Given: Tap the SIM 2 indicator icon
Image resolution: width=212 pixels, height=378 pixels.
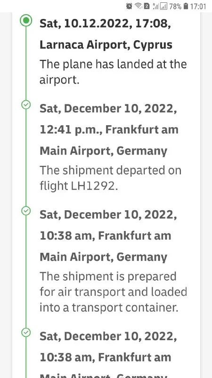Looking at the screenshot, I should tap(147, 6).
